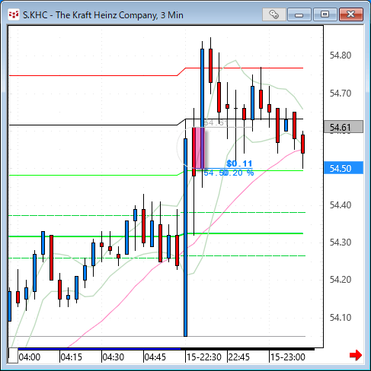The image size is (371, 371).
Task: Click the 54.30 price axis label
Action: pos(341,243)
